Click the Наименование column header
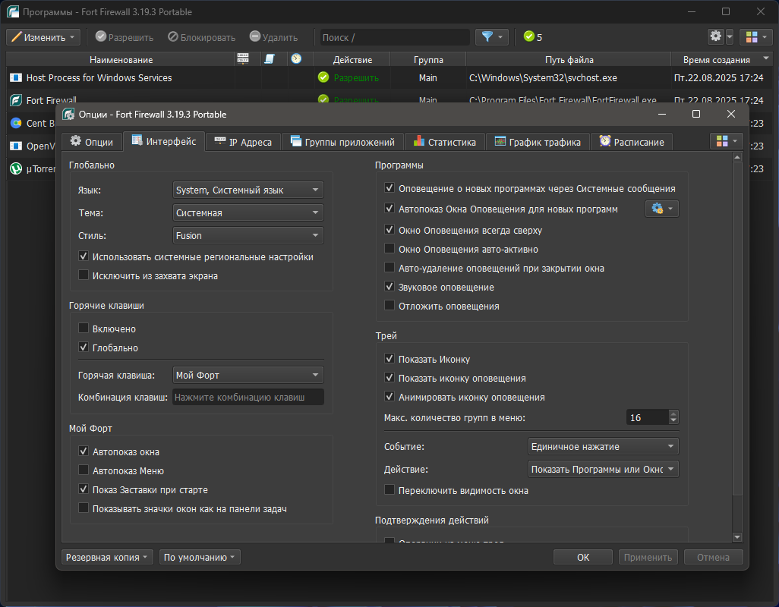 (x=121, y=59)
